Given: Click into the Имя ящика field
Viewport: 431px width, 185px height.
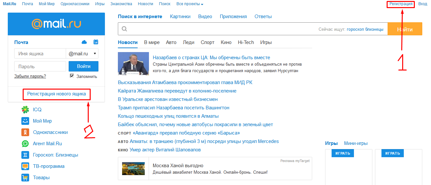Looking at the screenshot, I should coord(40,54).
